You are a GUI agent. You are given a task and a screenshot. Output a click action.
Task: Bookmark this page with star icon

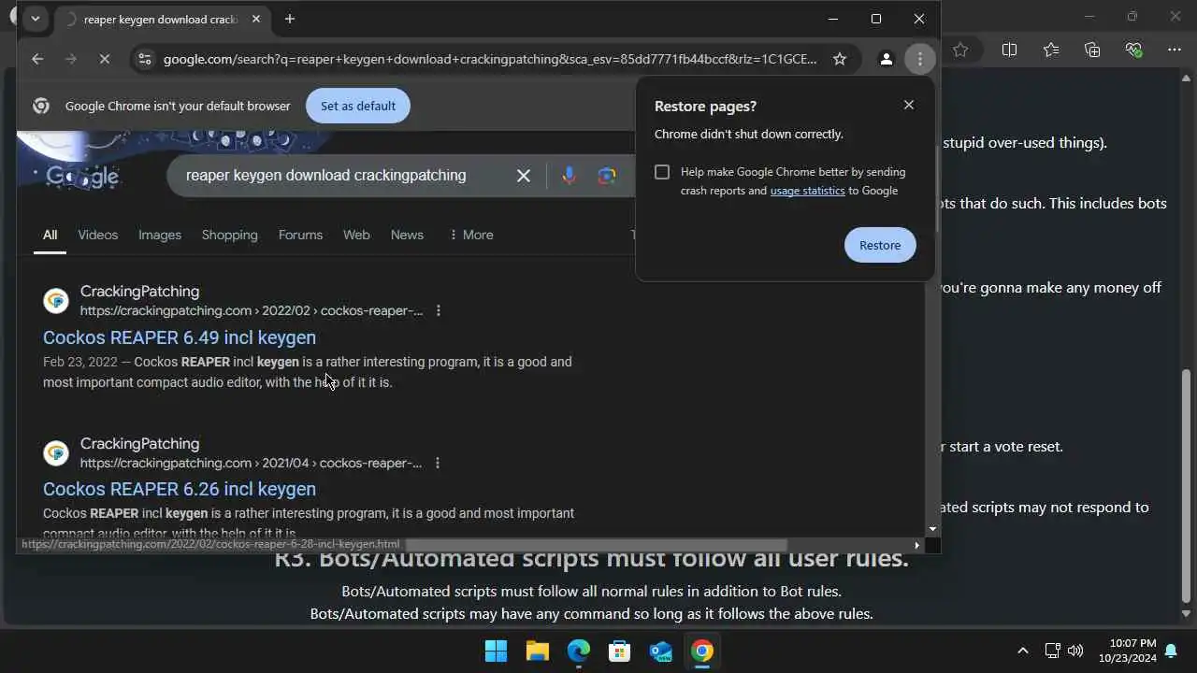click(840, 59)
